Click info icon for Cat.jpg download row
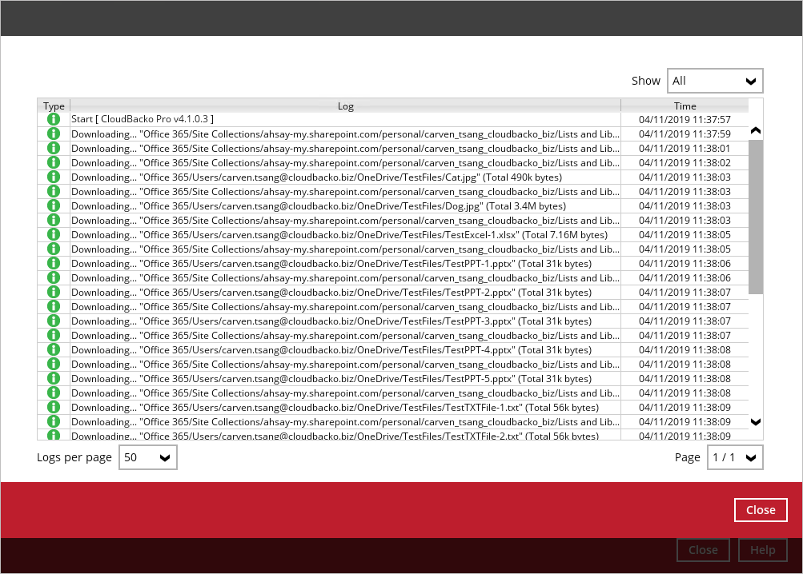 (x=54, y=177)
